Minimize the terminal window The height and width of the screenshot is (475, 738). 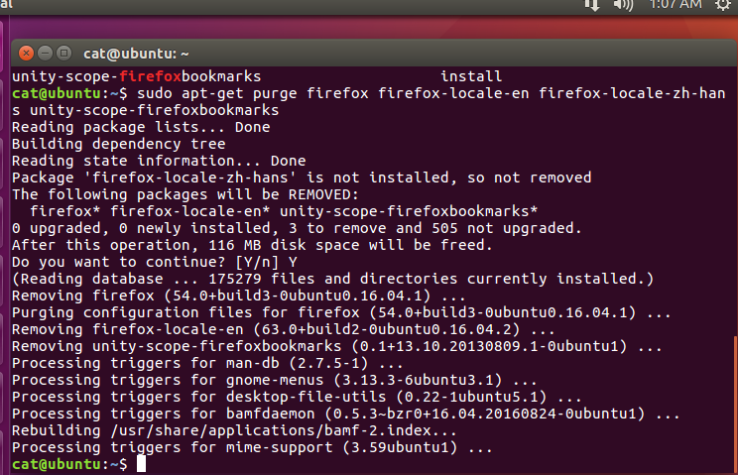tap(46, 54)
